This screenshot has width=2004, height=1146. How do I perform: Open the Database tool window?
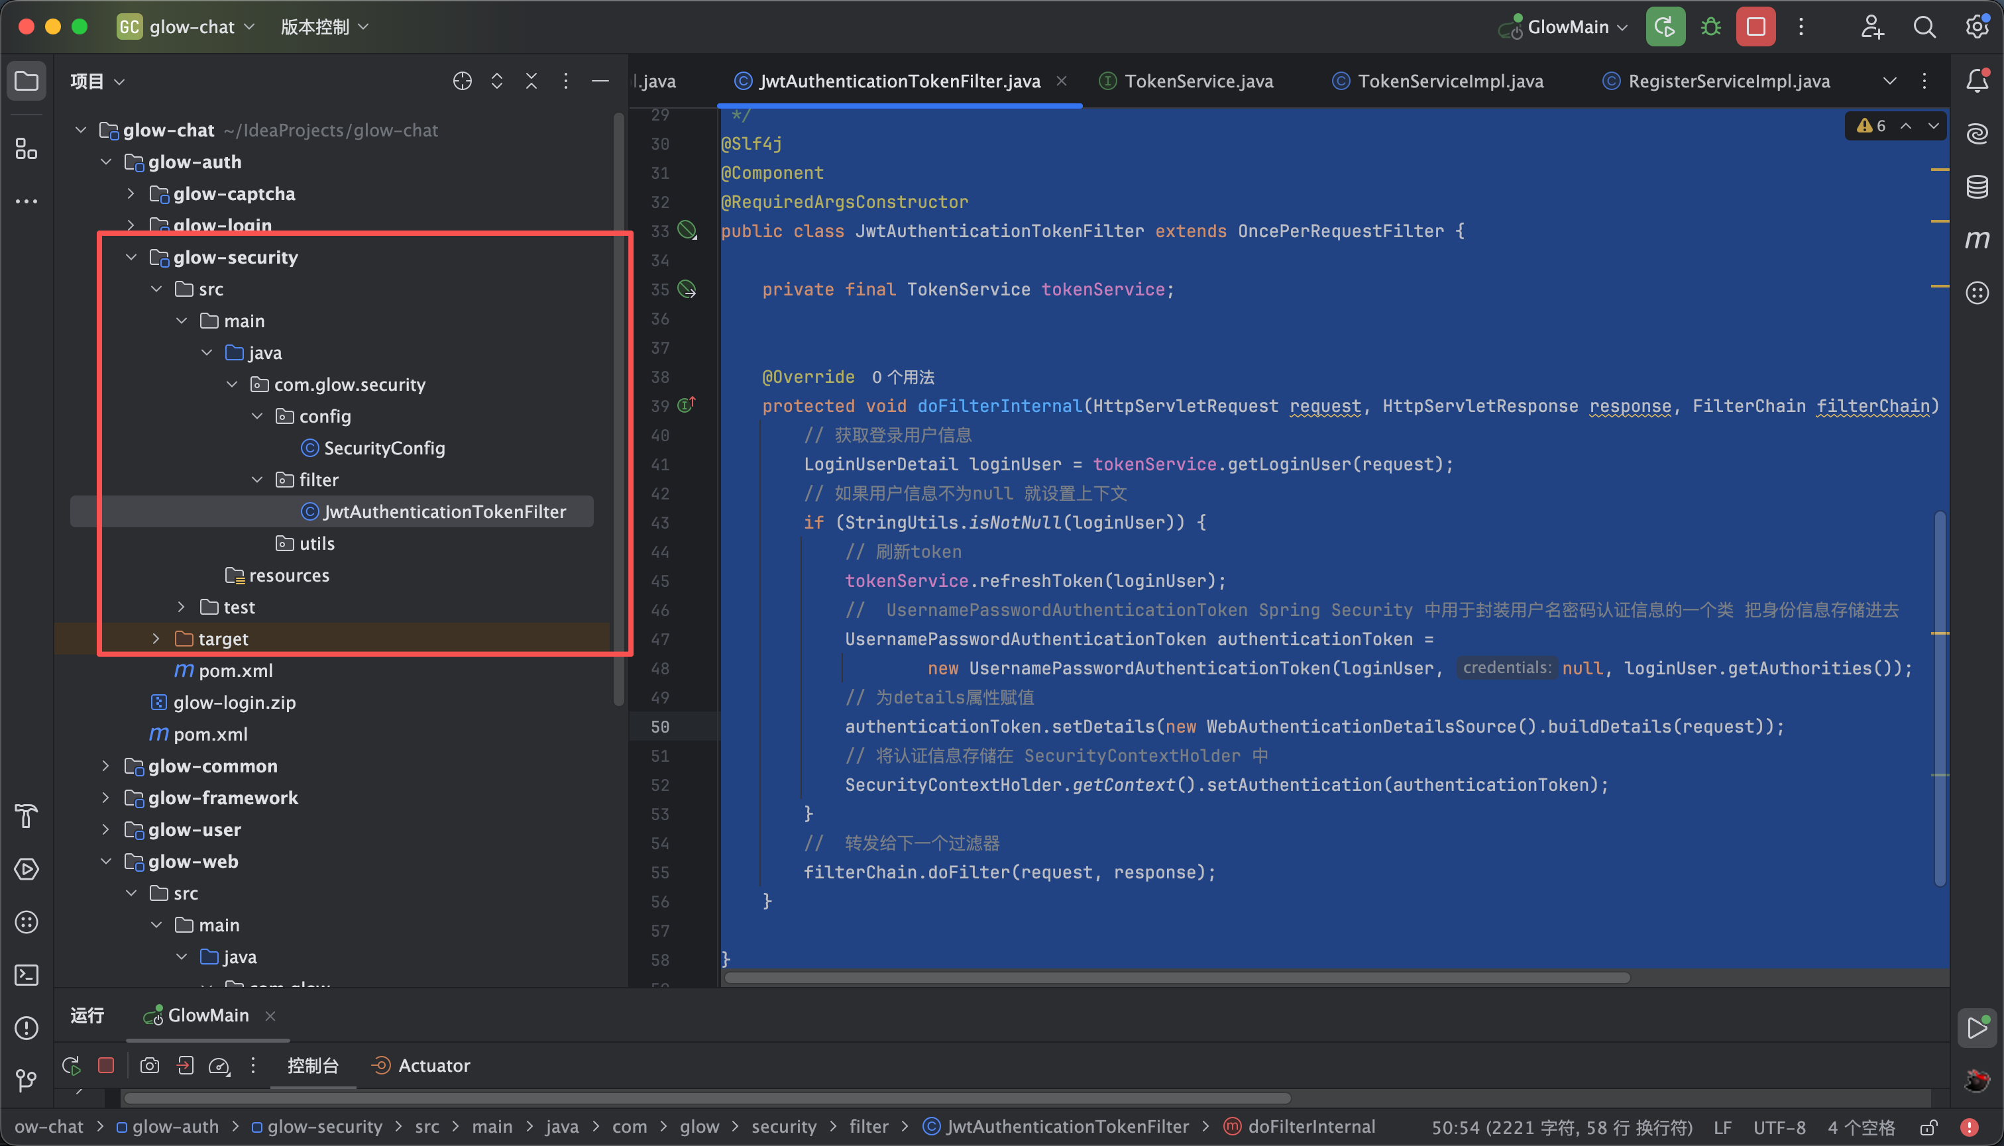point(1976,187)
